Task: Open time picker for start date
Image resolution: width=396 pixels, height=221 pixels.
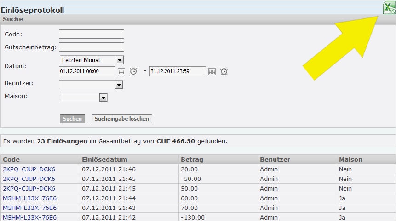Action: [x=133, y=71]
